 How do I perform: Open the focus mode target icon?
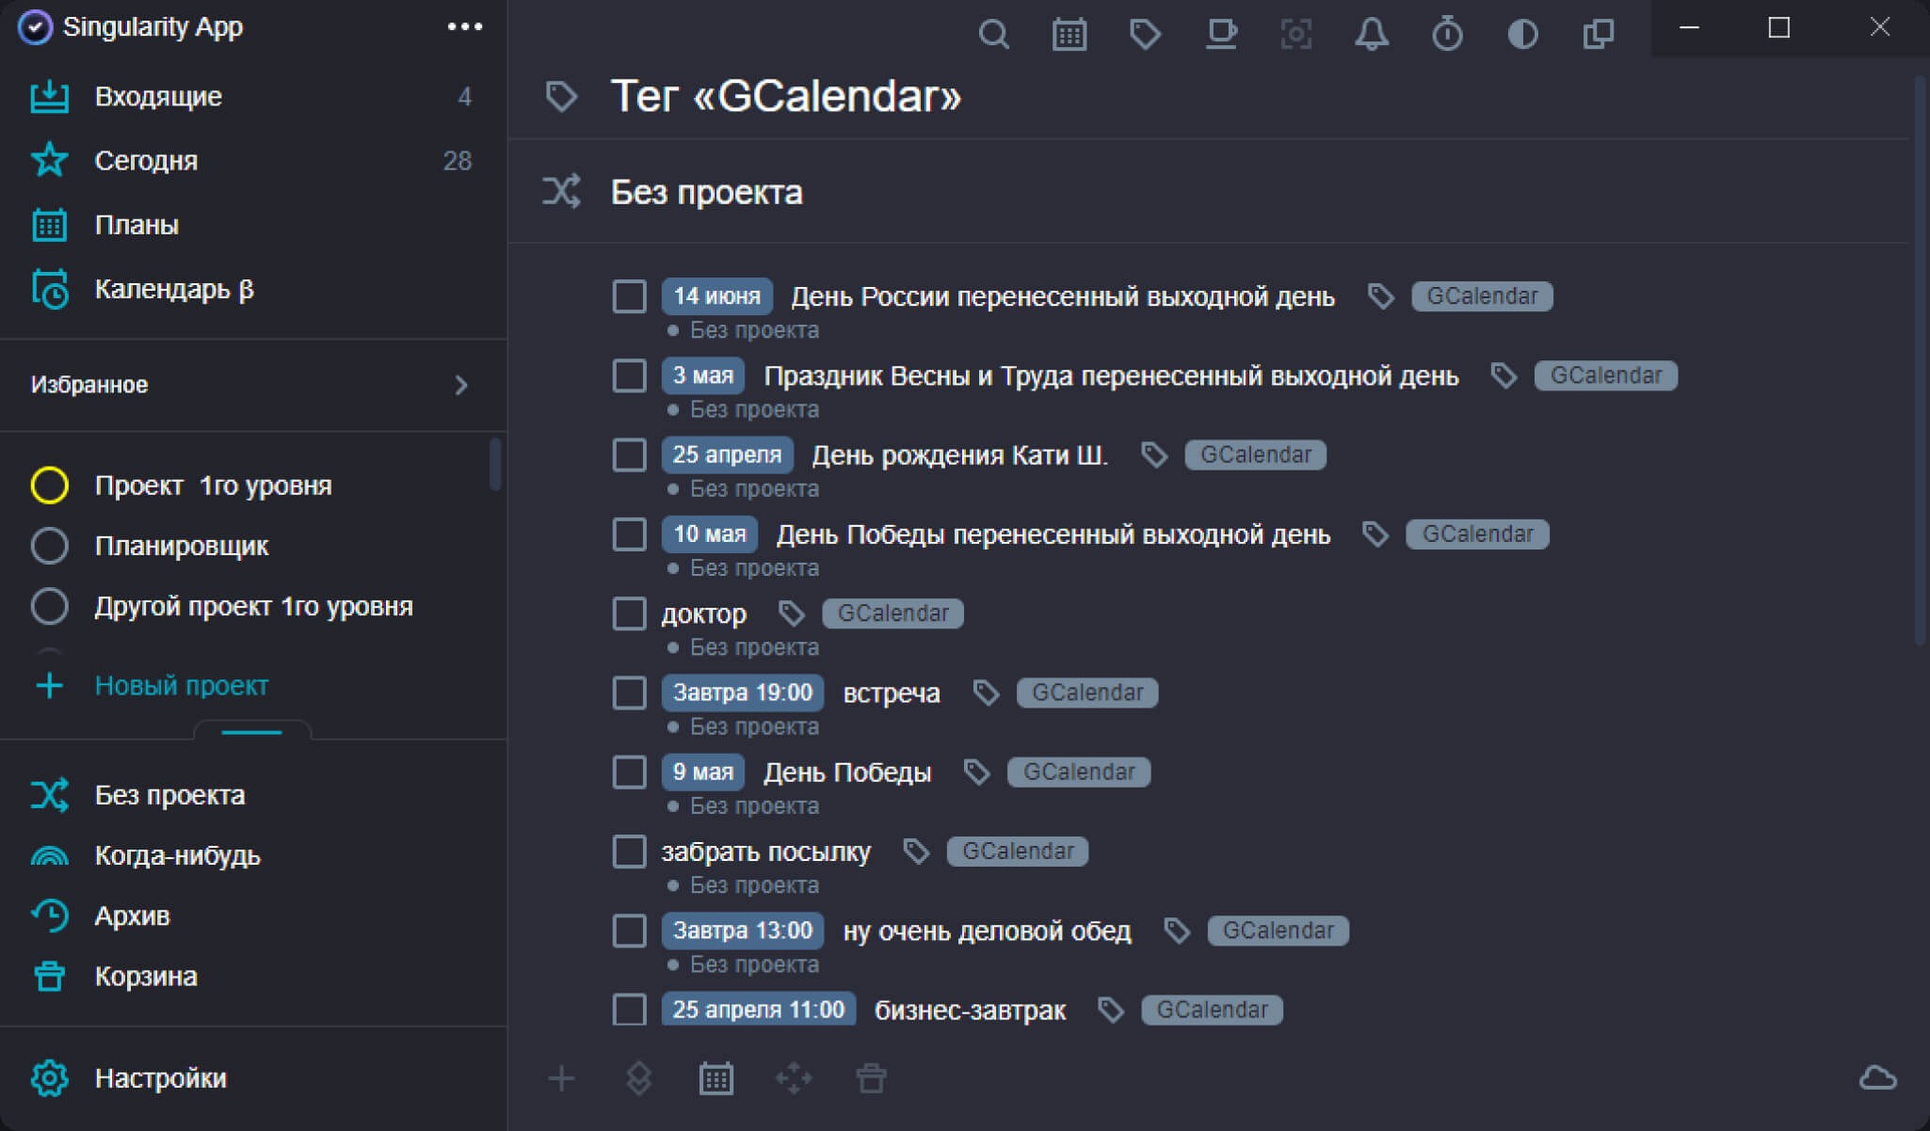point(1296,35)
